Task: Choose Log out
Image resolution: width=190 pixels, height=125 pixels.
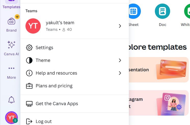Action: point(75,121)
